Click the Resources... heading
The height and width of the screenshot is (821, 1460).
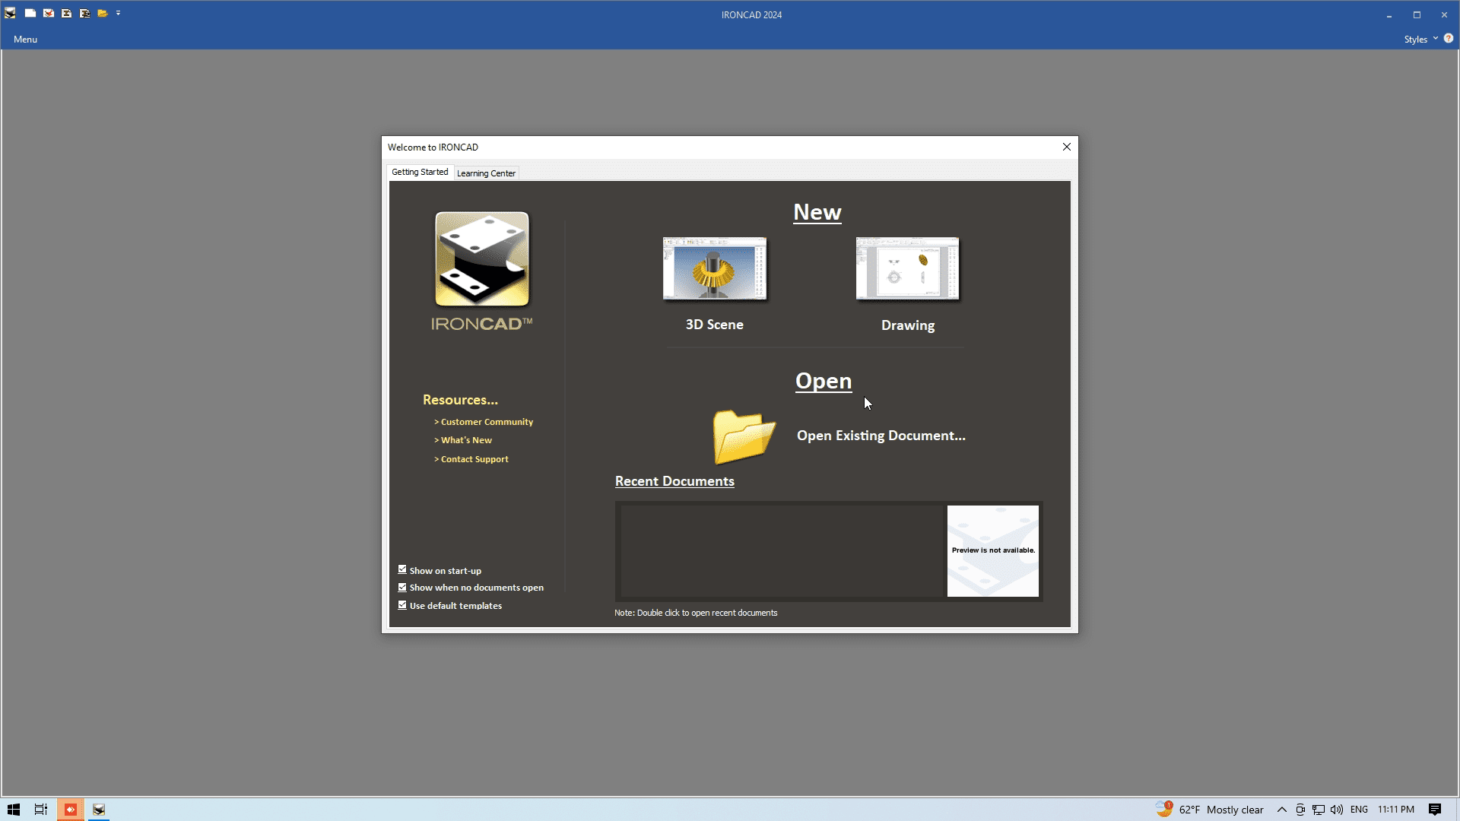click(x=460, y=400)
